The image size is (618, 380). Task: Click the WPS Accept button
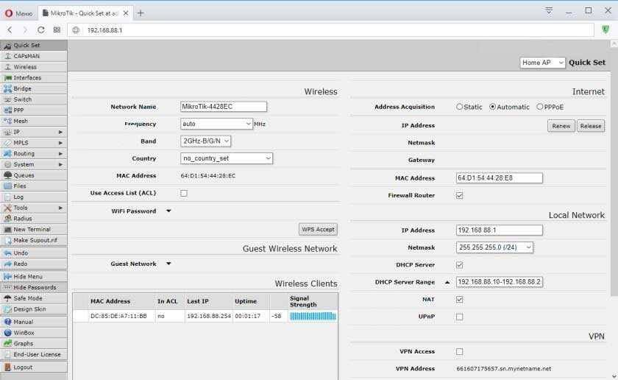318,229
